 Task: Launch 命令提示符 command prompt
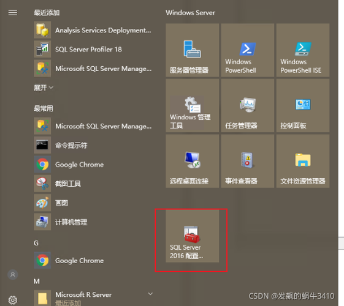click(x=93, y=145)
